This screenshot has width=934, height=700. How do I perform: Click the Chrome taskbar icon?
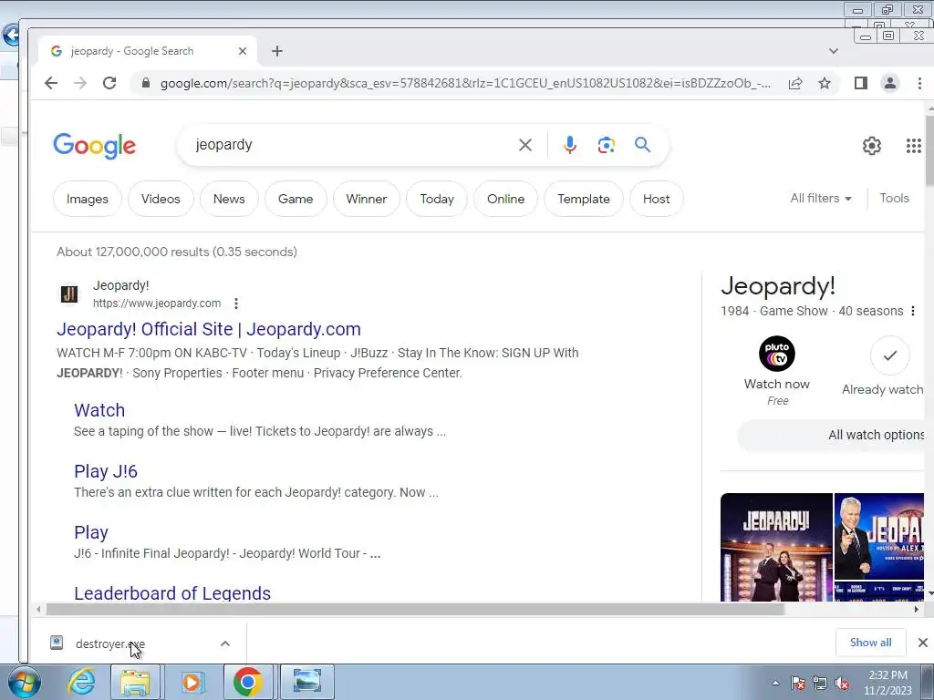point(248,682)
